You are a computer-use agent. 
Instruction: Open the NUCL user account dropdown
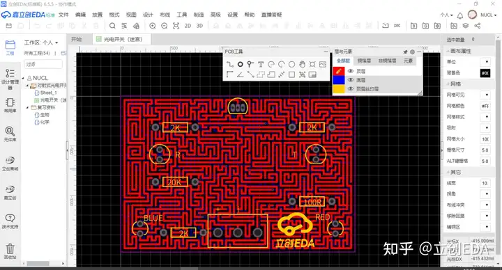pyautogui.click(x=488, y=15)
